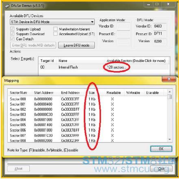The width and height of the screenshot is (179, 179).
Task: Select the Sector 008 row
Action: (87, 140)
